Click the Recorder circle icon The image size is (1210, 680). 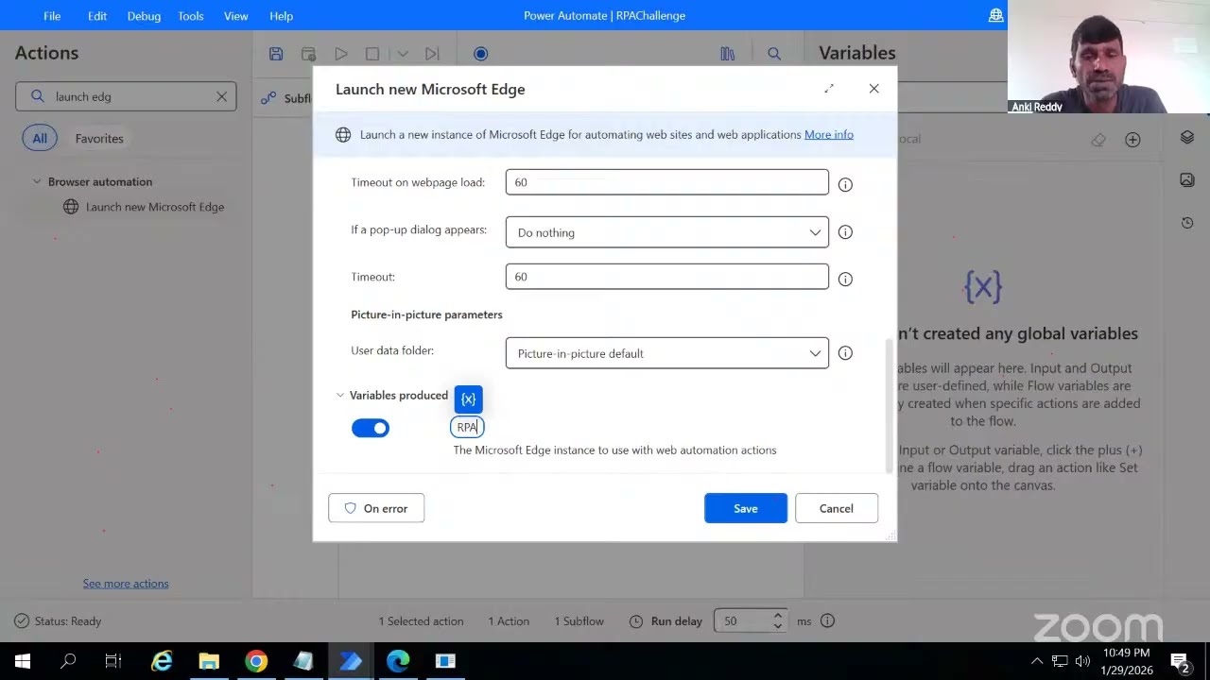coord(480,54)
